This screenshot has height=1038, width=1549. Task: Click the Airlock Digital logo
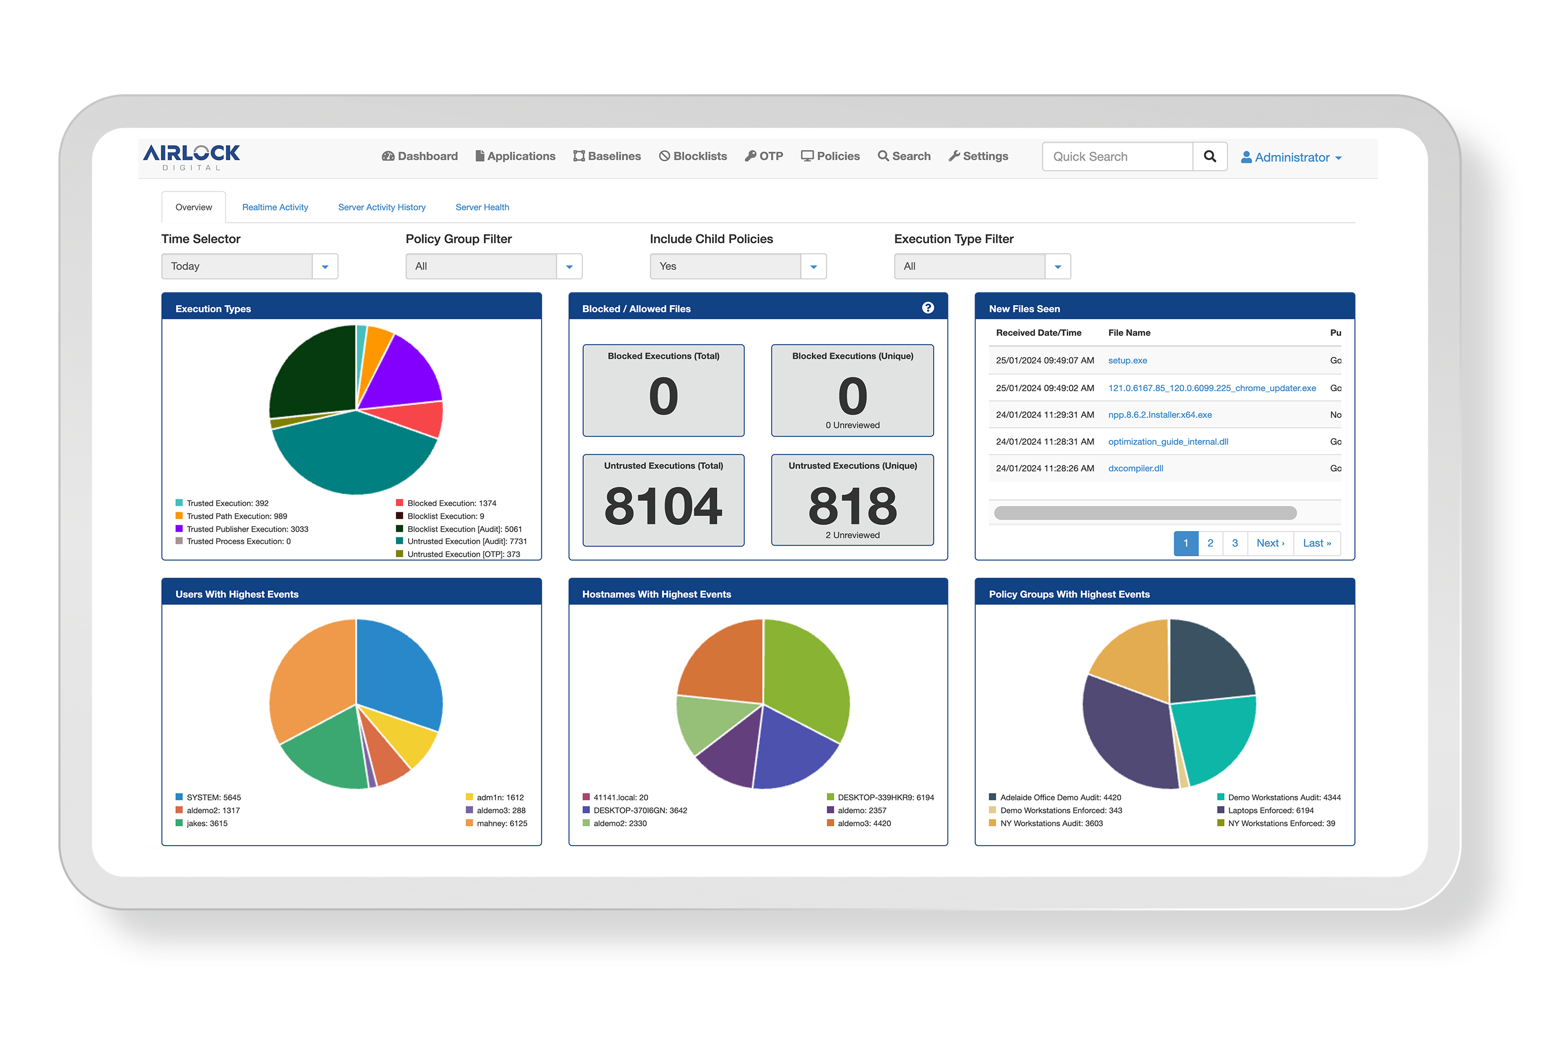pyautogui.click(x=191, y=157)
